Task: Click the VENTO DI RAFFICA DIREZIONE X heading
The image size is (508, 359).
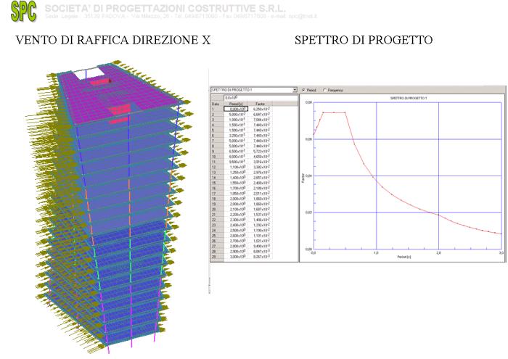Action: (113, 41)
